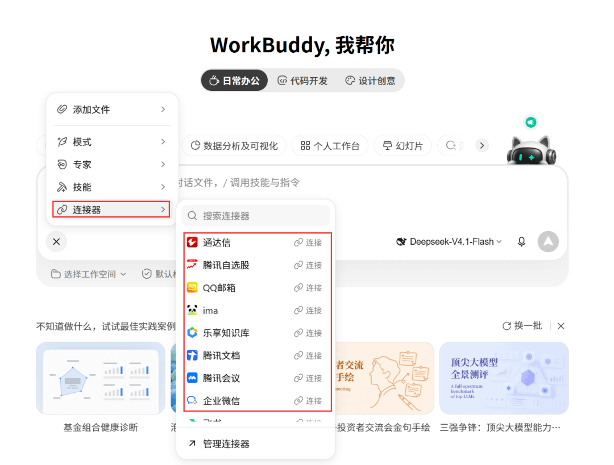Click the ima panda icon

192,311
